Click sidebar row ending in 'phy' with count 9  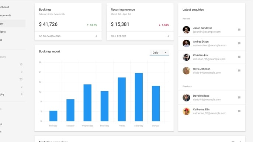click(x=13, y=94)
